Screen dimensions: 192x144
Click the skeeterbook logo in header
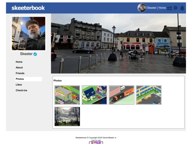point(28,8)
